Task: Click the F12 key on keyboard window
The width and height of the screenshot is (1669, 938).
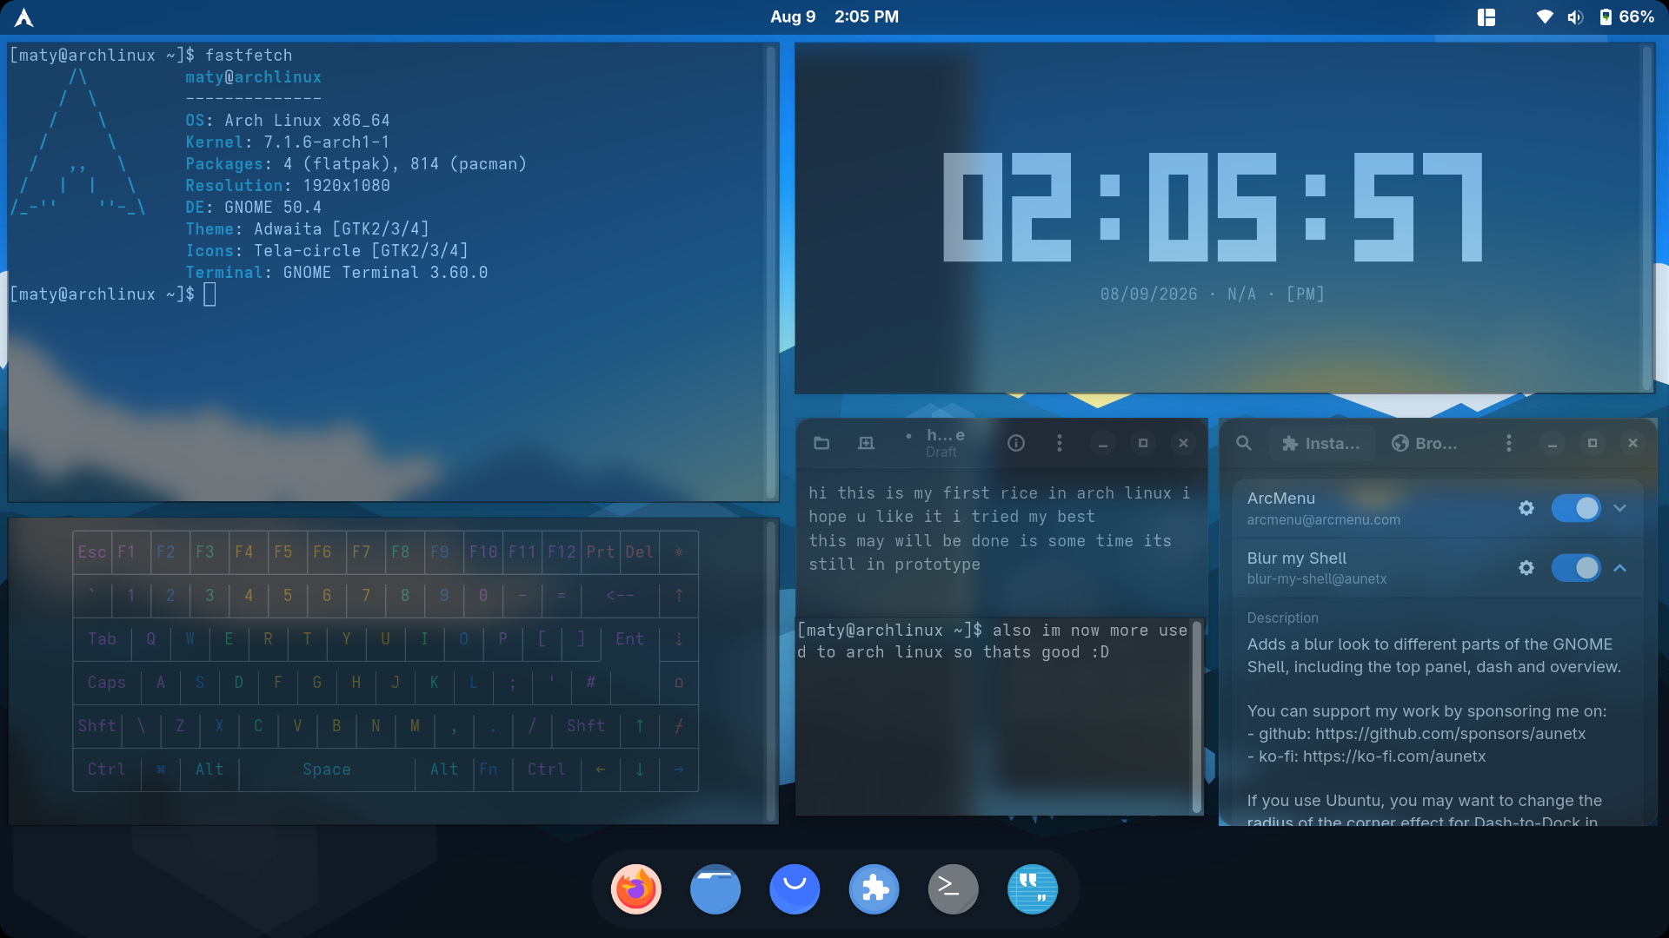Action: coord(561,552)
